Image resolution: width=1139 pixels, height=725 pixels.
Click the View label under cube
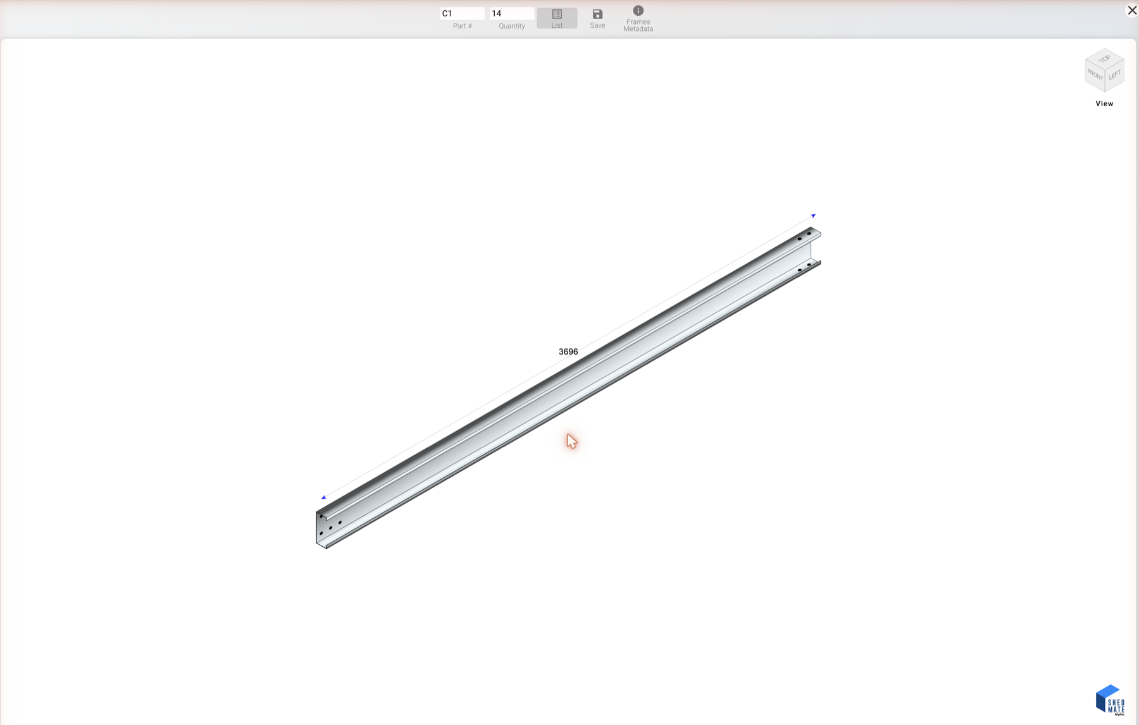(x=1104, y=104)
